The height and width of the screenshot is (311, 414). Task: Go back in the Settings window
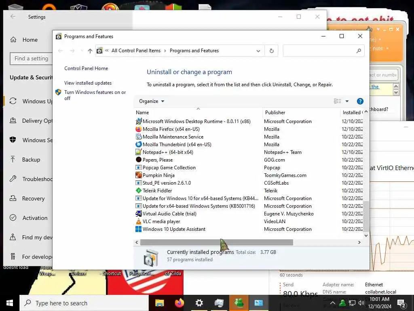coord(13,17)
